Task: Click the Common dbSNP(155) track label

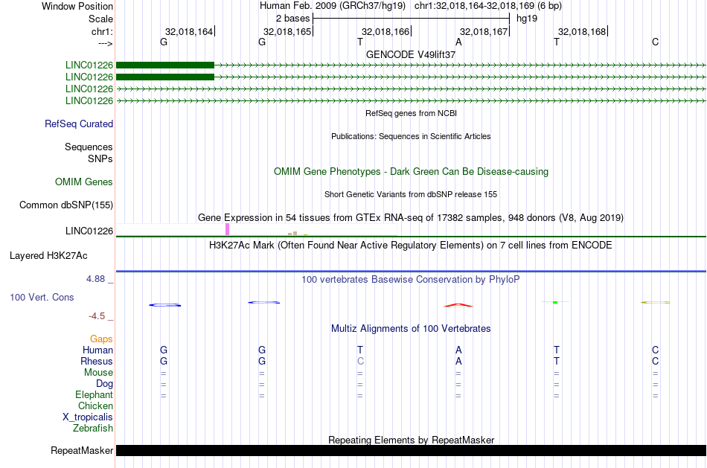Action: click(x=66, y=205)
